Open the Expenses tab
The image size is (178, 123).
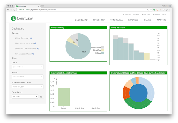(133, 20)
